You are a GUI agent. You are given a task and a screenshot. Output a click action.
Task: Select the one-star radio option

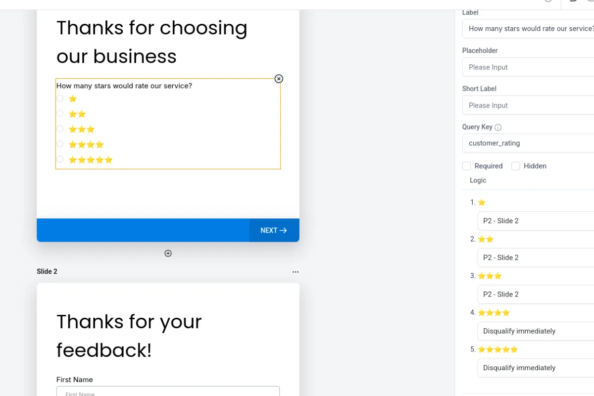60,98
